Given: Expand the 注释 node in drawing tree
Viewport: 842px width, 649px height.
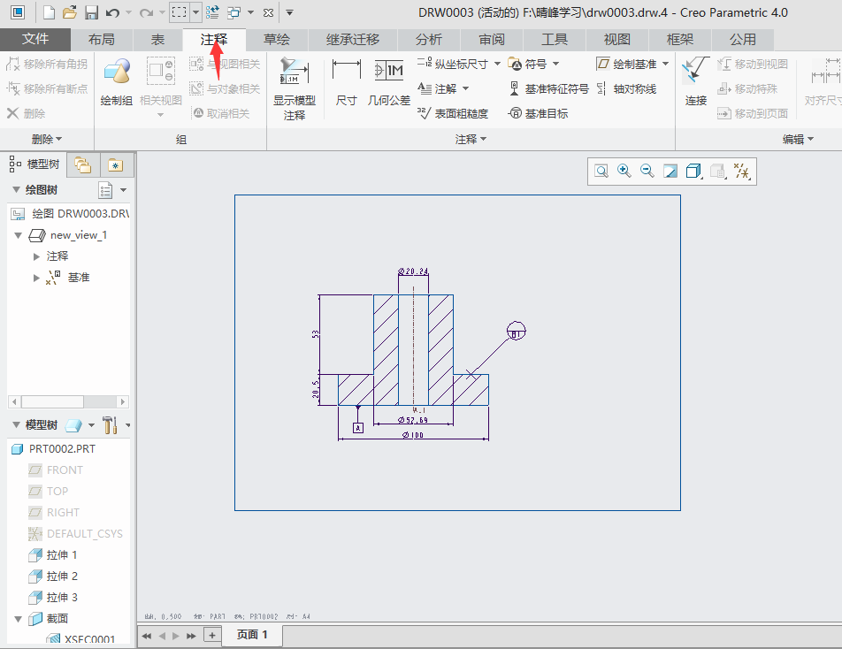Looking at the screenshot, I should point(36,256).
